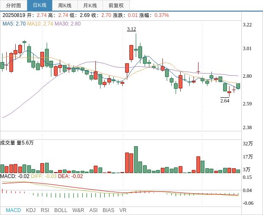Open the 周K线 tab

65,6
